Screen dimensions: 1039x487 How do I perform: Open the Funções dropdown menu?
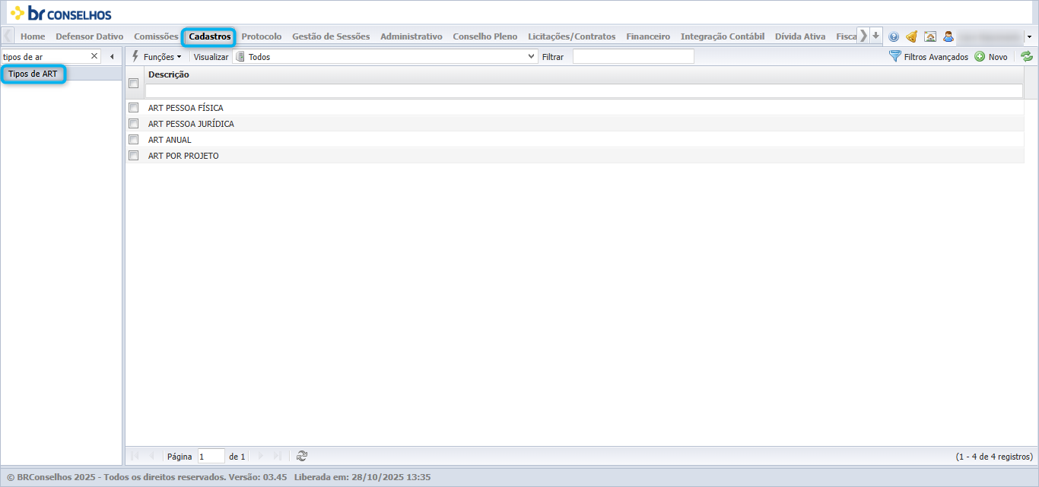point(157,56)
